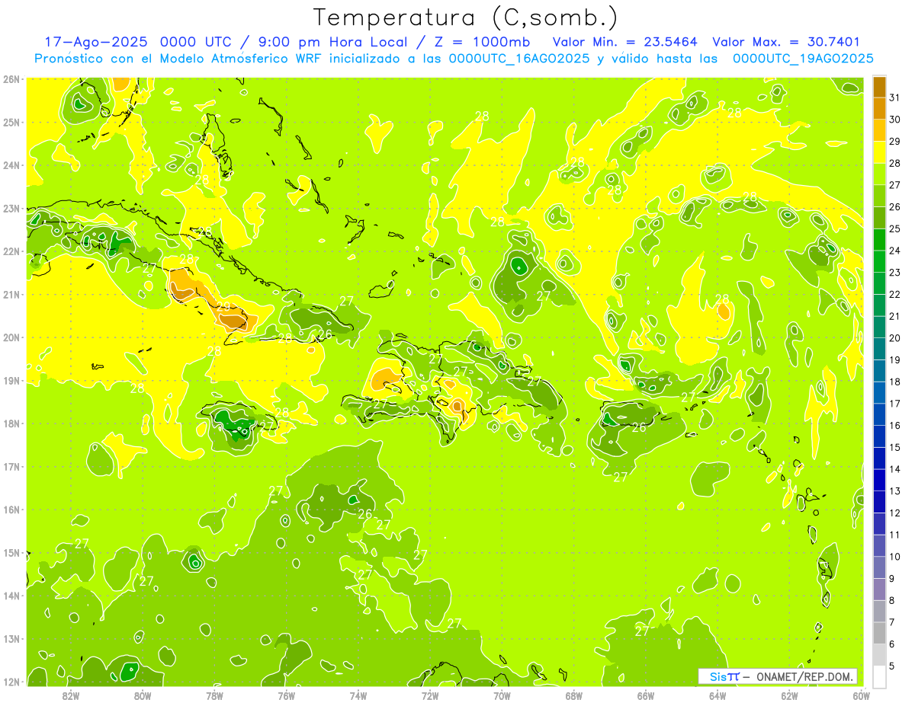
Task: Click the valid-until time '0000UTC_19AGO2025'
Action: [x=803, y=59]
